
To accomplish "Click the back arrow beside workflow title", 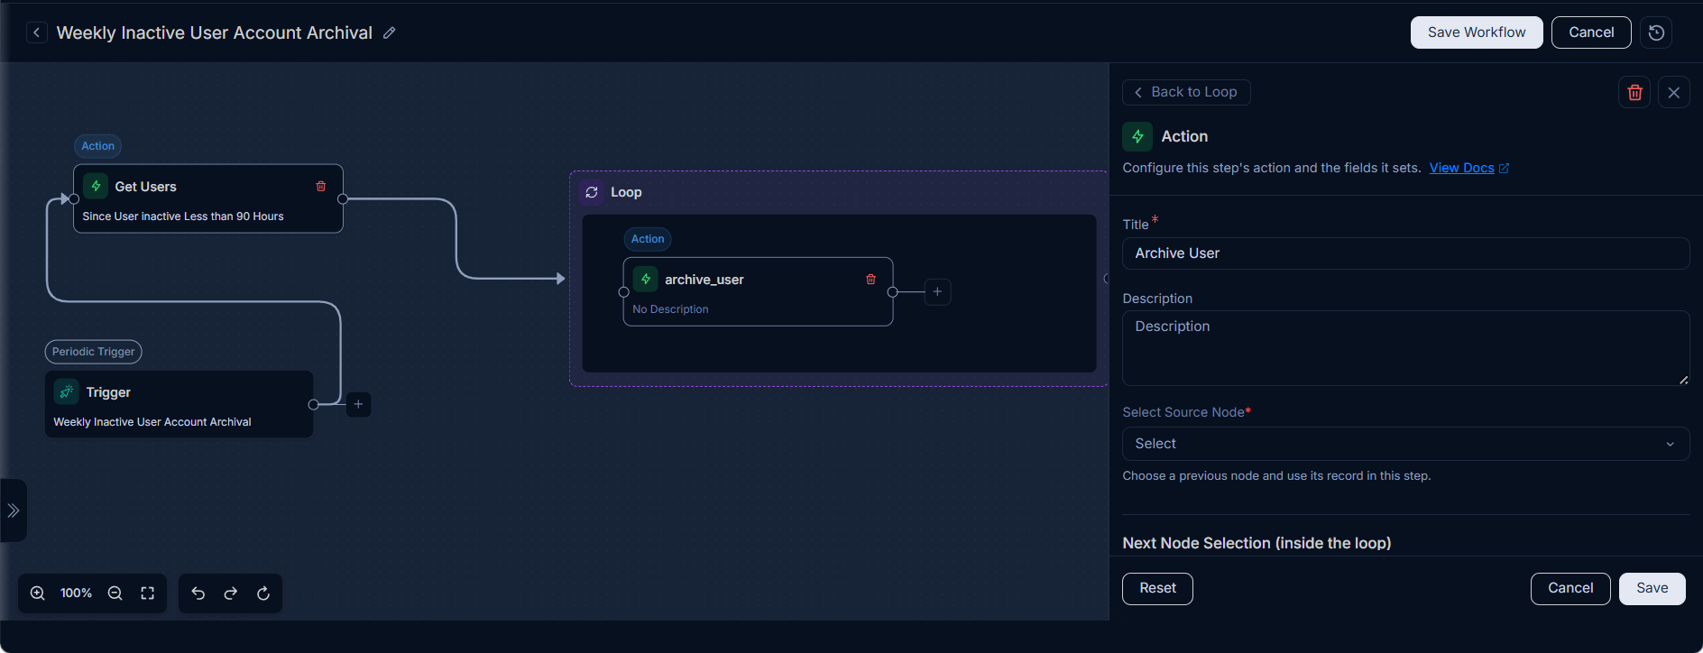I will (x=36, y=32).
